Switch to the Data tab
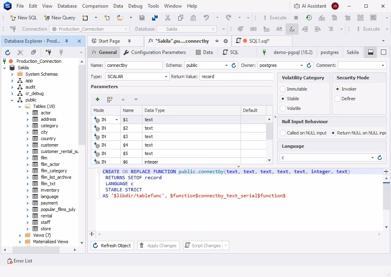 click(x=204, y=52)
